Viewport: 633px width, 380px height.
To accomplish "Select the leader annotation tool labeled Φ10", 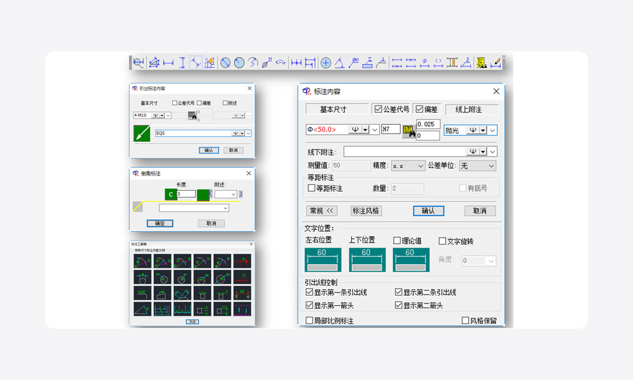I will pyautogui.click(x=354, y=63).
